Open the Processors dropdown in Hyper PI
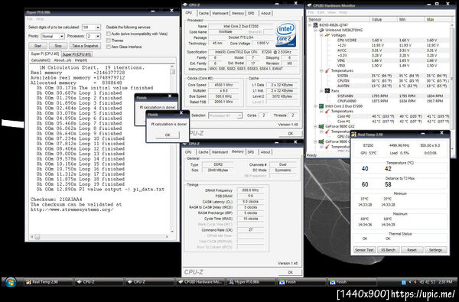The height and width of the screenshot is (302, 459). (x=98, y=36)
